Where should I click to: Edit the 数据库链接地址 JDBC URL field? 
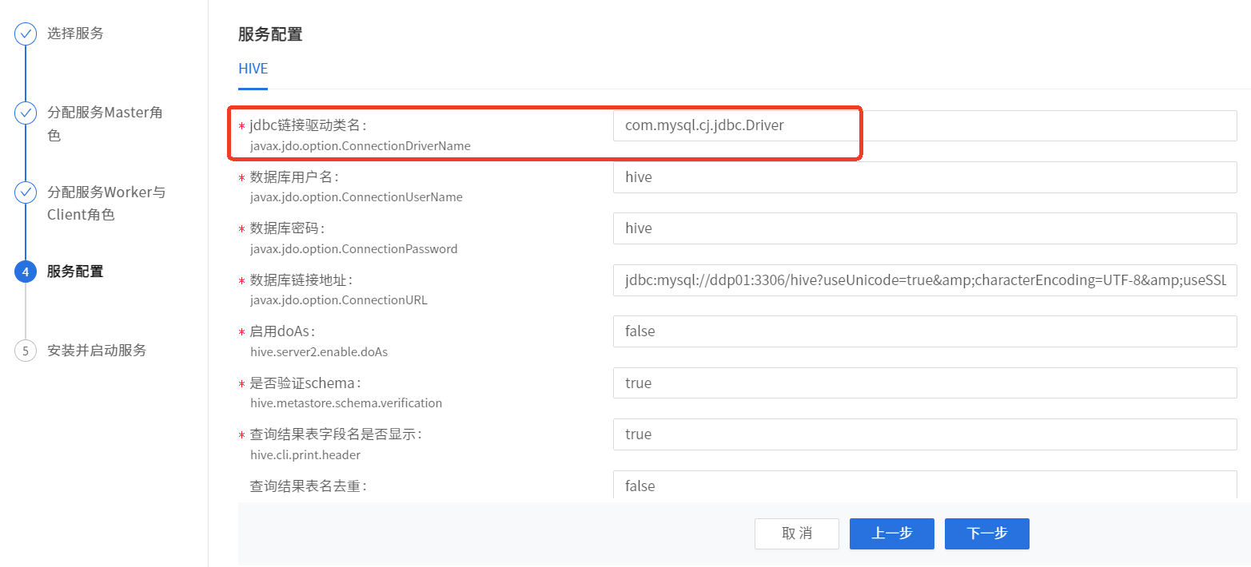coord(924,280)
